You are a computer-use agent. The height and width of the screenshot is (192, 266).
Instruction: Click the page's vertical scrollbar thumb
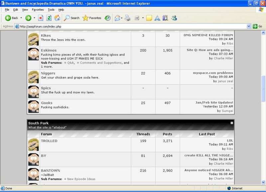click(x=263, y=87)
